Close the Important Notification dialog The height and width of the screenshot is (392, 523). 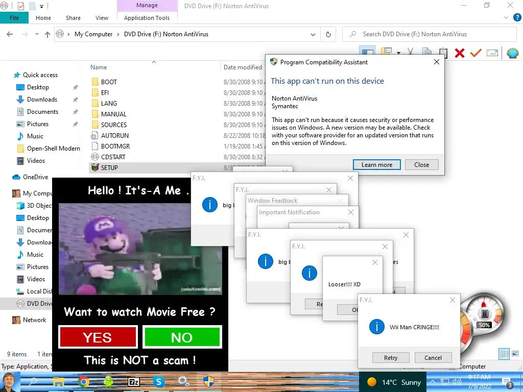pos(350,212)
